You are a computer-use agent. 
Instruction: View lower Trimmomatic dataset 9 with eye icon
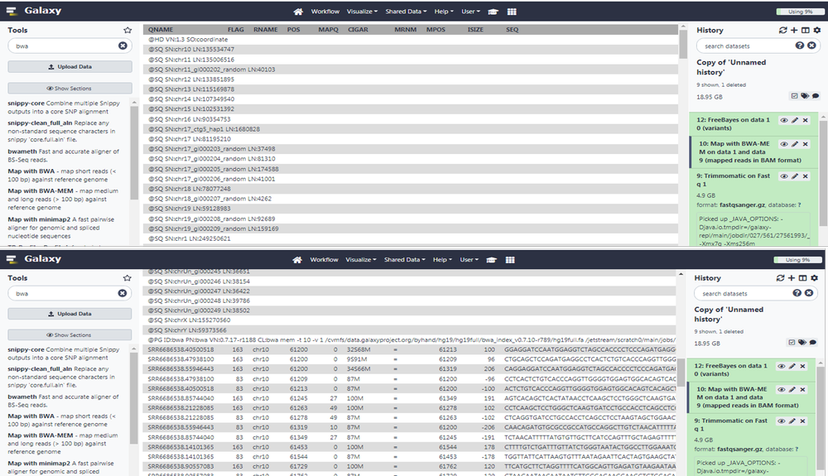click(781, 421)
